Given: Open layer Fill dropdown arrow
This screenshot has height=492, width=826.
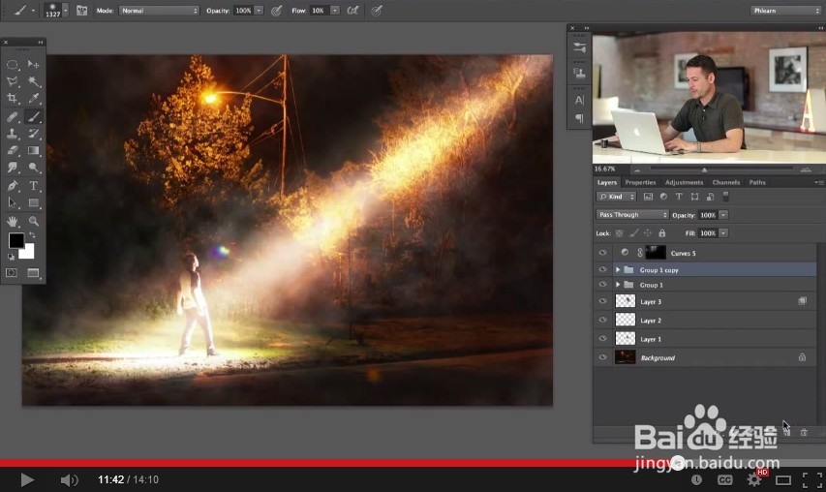Looking at the screenshot, I should [723, 232].
